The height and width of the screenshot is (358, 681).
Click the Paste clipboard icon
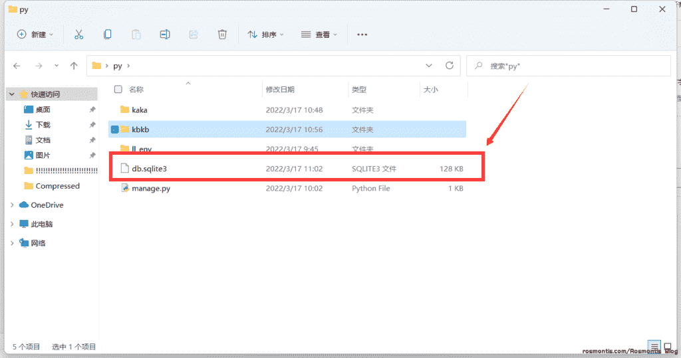(x=136, y=35)
